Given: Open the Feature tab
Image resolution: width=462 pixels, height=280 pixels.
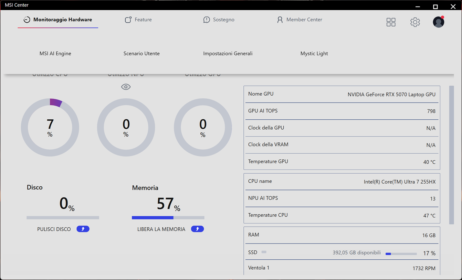Looking at the screenshot, I should [138, 20].
